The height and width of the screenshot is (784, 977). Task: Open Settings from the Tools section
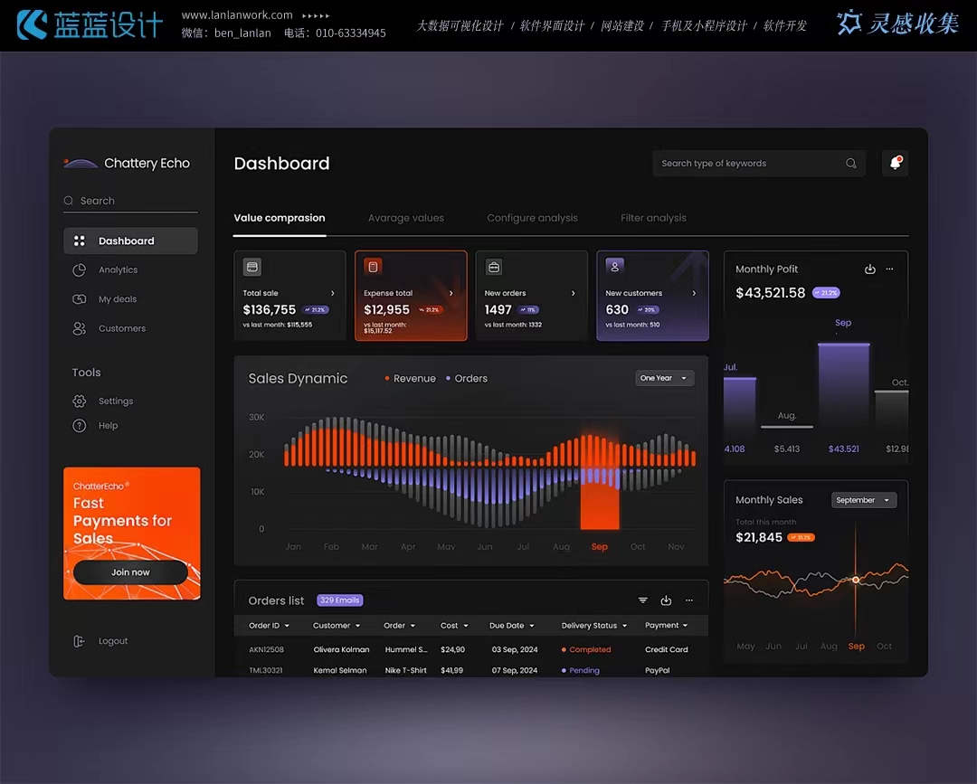[x=115, y=401]
